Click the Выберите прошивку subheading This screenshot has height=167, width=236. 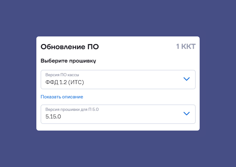[x=68, y=61]
